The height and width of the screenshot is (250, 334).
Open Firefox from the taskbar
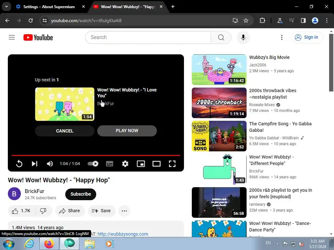click(x=49, y=243)
